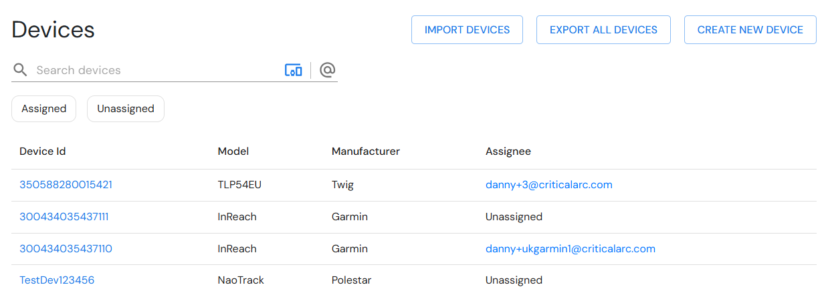Click Create New Device button

tap(750, 30)
